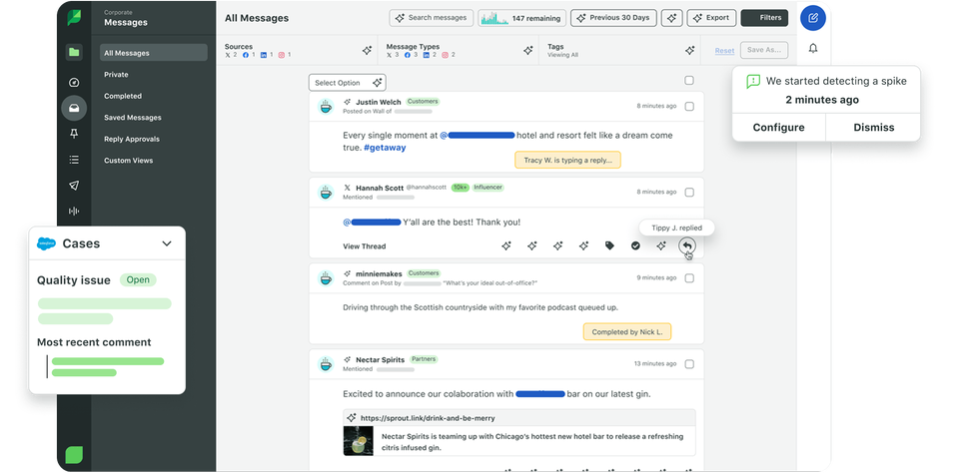Check the Hannah Scott message checkbox
Image resolution: width=959 pixels, height=473 pixels.
pyautogui.click(x=689, y=193)
